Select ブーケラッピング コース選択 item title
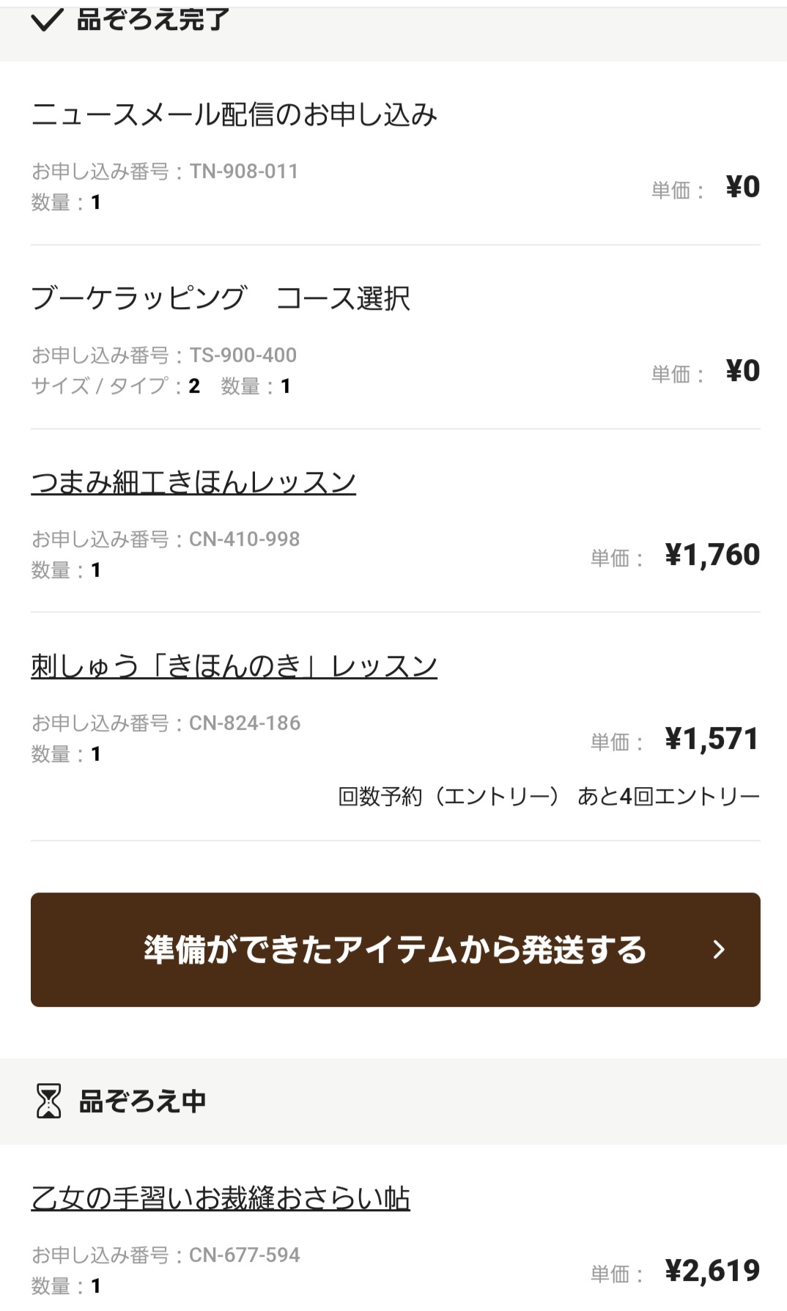787x1311 pixels. click(x=221, y=299)
